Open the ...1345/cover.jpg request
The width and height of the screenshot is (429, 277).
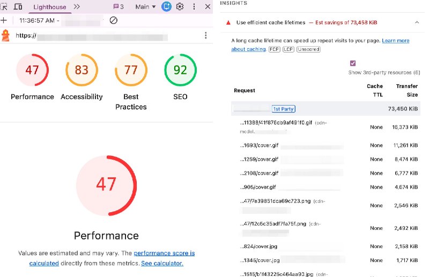point(260,260)
